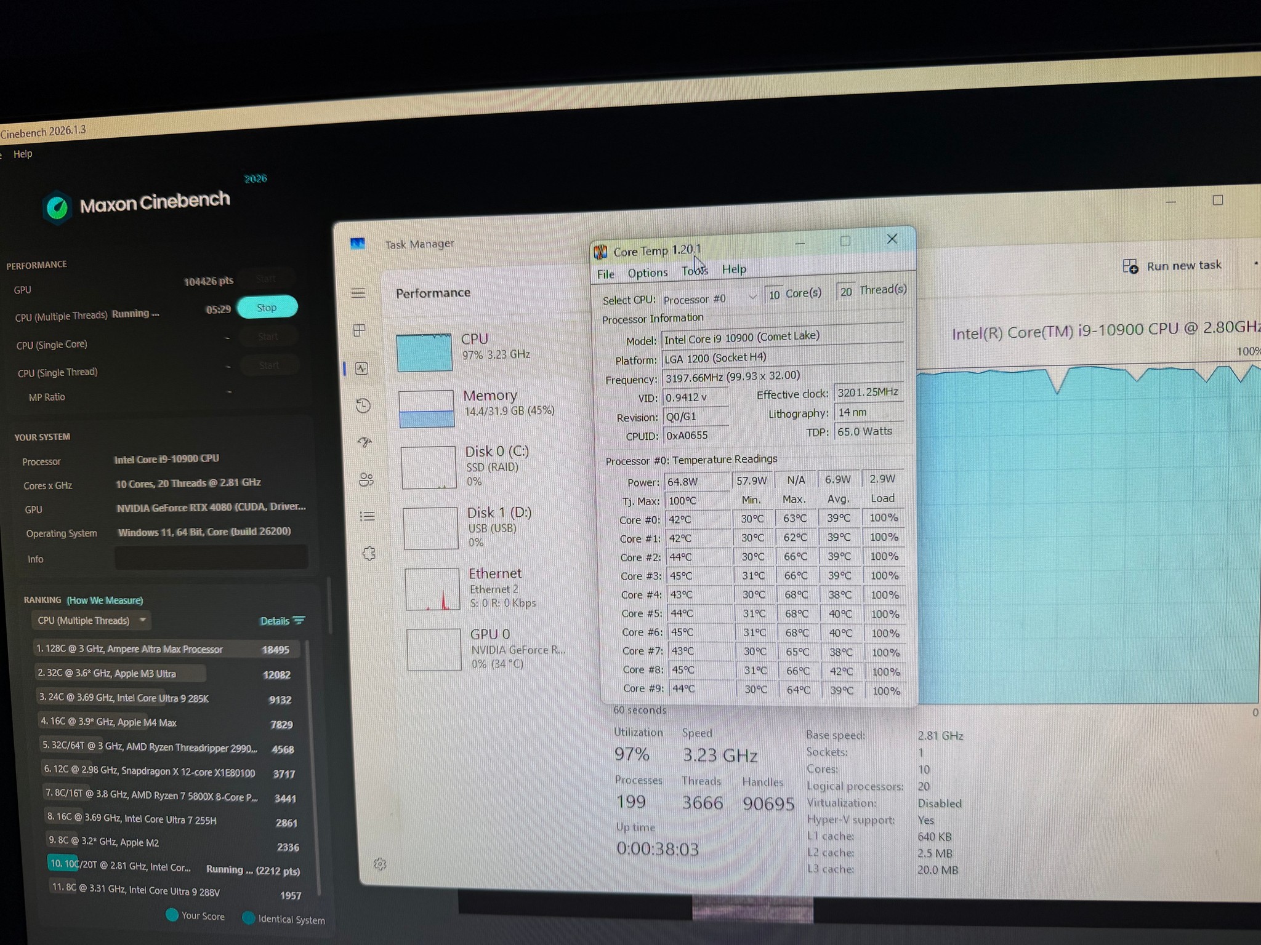The width and height of the screenshot is (1261, 945).
Task: Open the CPU (Multiple Threads) ranking dropdown
Action: click(92, 620)
